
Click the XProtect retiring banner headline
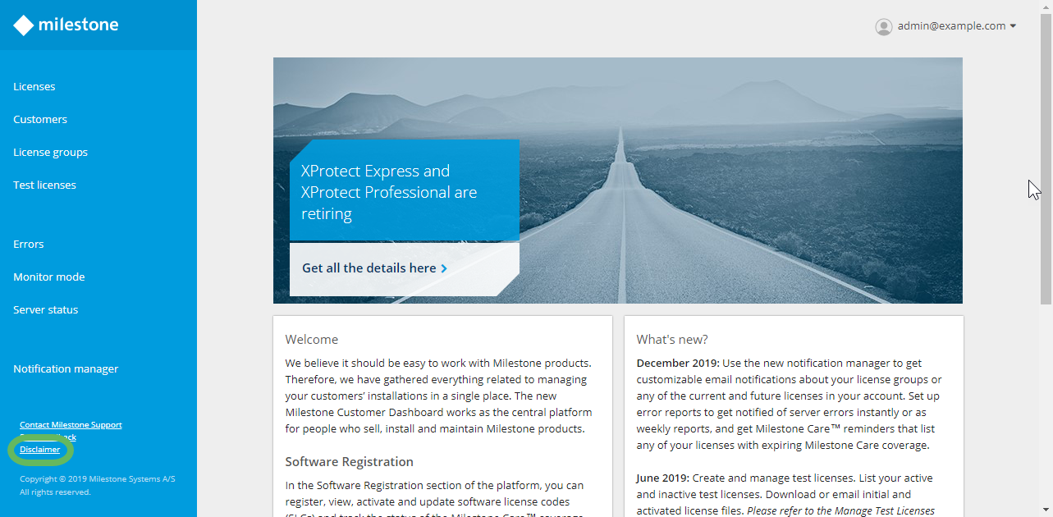point(388,192)
